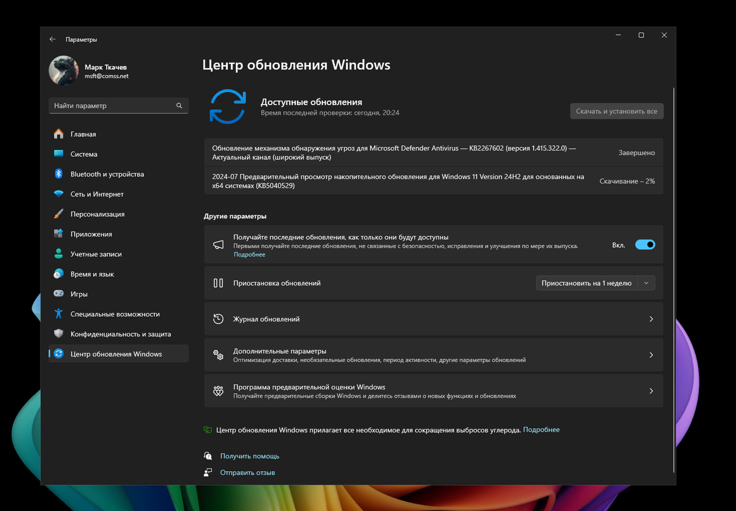736x511 pixels.
Task: Open the Система settings section
Action: click(119, 154)
